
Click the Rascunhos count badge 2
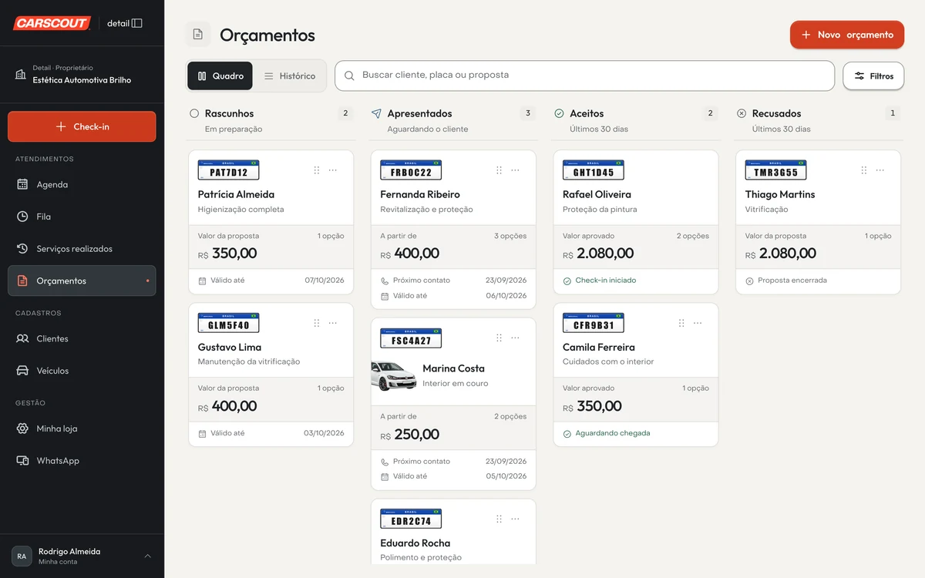[345, 113]
